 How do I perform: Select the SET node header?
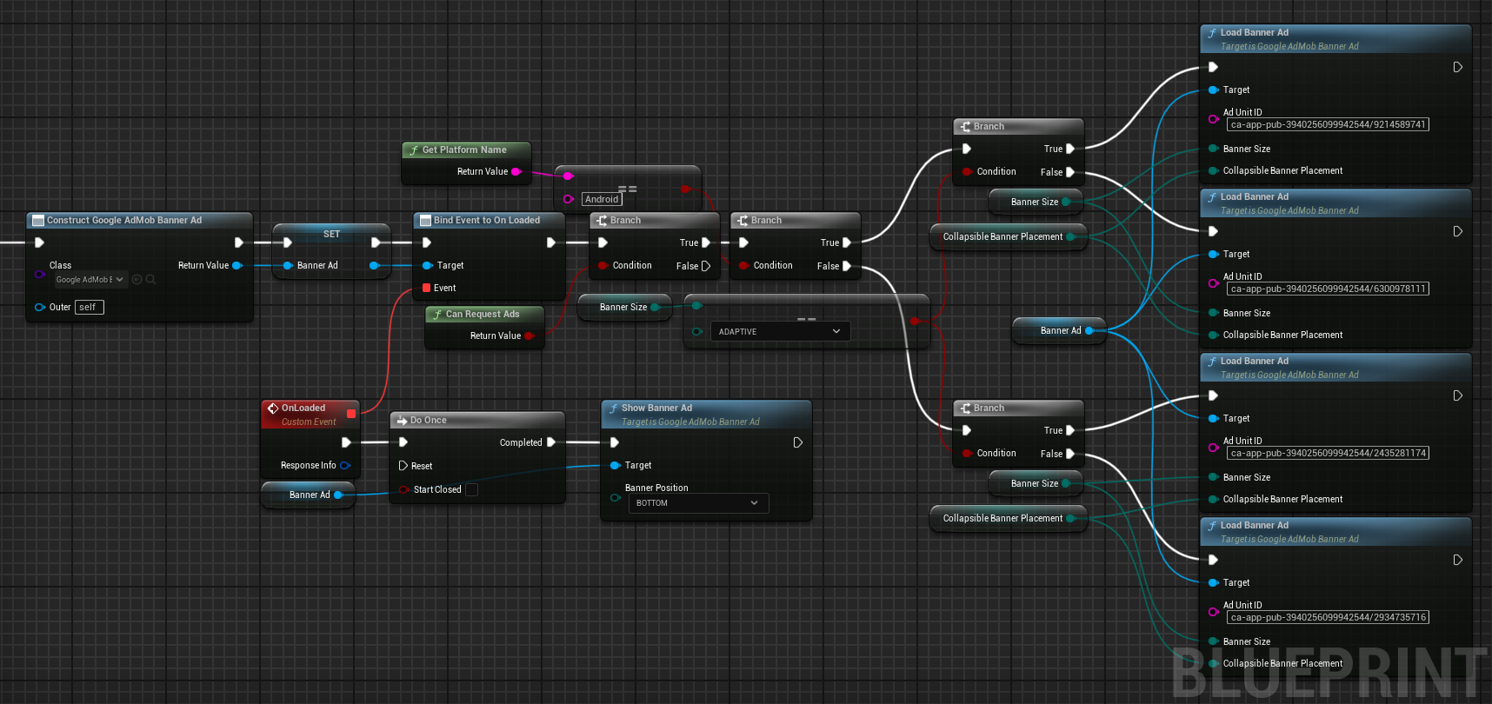(x=331, y=234)
